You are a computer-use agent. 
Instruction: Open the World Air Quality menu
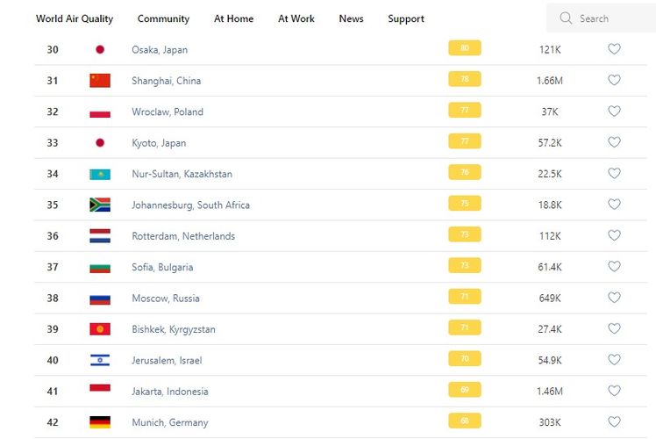pos(75,18)
